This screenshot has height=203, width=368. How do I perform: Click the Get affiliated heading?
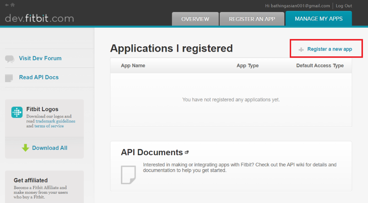pyautogui.click(x=31, y=180)
